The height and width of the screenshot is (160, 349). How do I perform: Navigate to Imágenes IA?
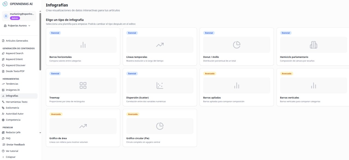[13, 90]
